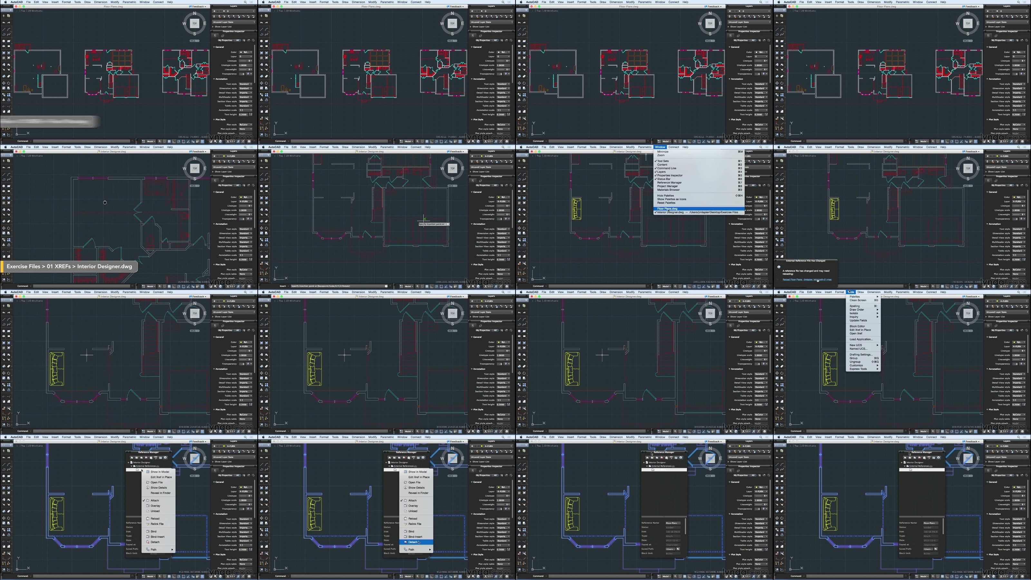Toggle Status Bar item in Window menu
The height and width of the screenshot is (580, 1031).
(664, 179)
